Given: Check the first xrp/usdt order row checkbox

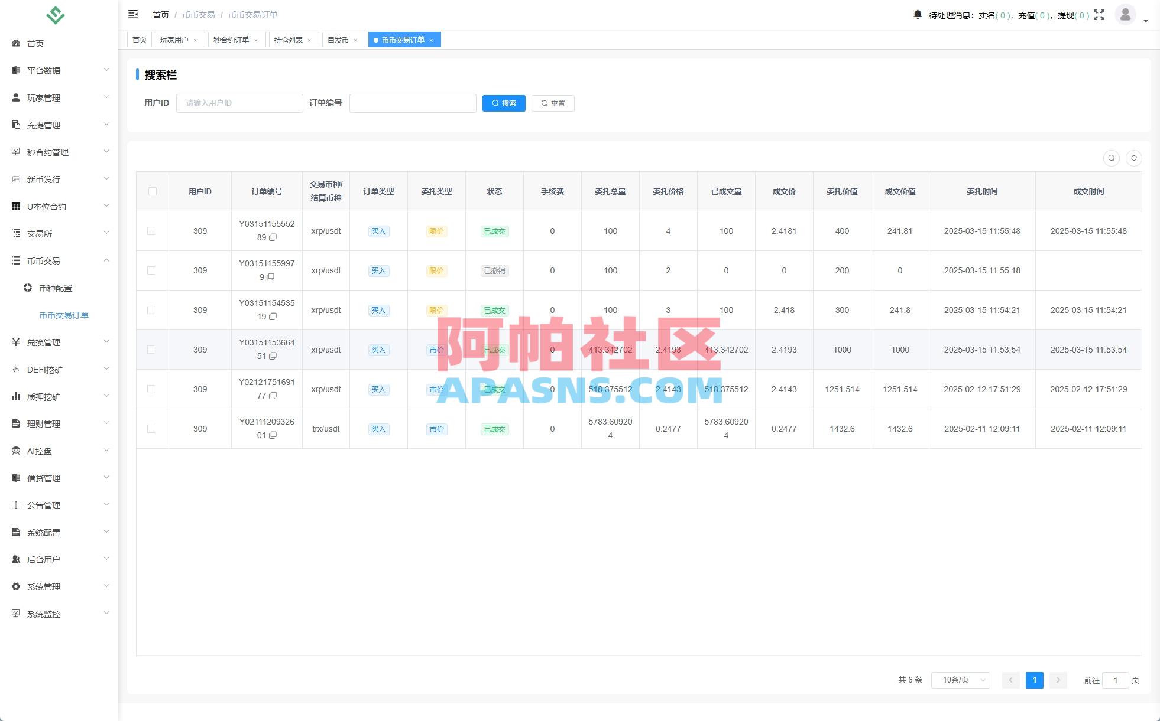Looking at the screenshot, I should tap(153, 231).
